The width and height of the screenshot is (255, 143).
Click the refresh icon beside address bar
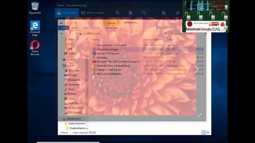click(x=165, y=33)
